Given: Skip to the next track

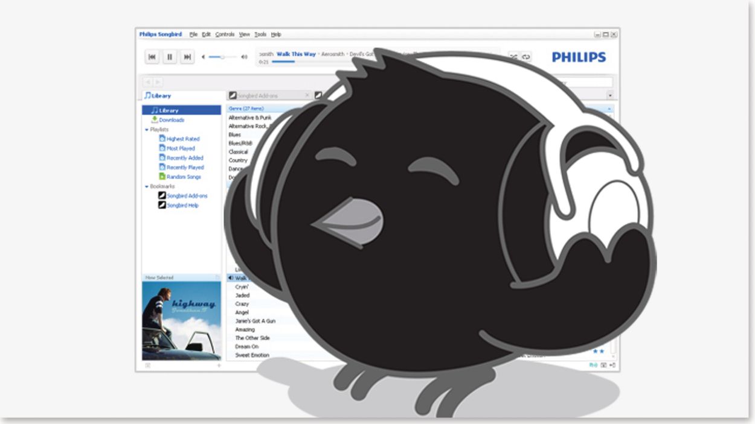Looking at the screenshot, I should [x=187, y=57].
